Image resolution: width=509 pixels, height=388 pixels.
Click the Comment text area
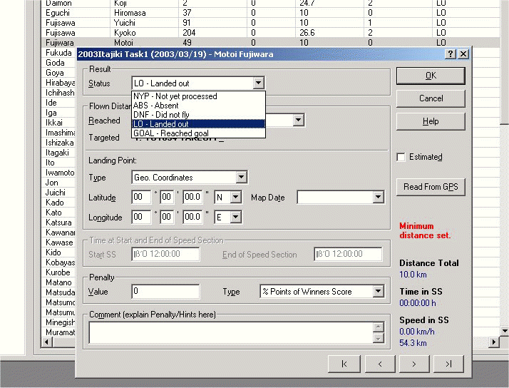(x=231, y=332)
